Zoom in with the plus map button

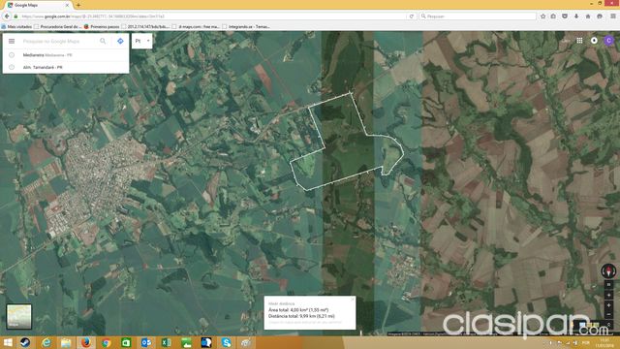[x=609, y=305]
